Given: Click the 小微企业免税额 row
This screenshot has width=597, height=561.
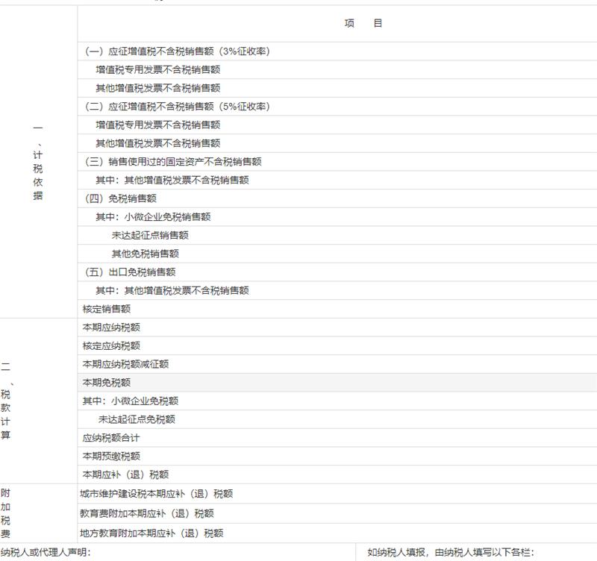Looking at the screenshot, I should [x=131, y=401].
